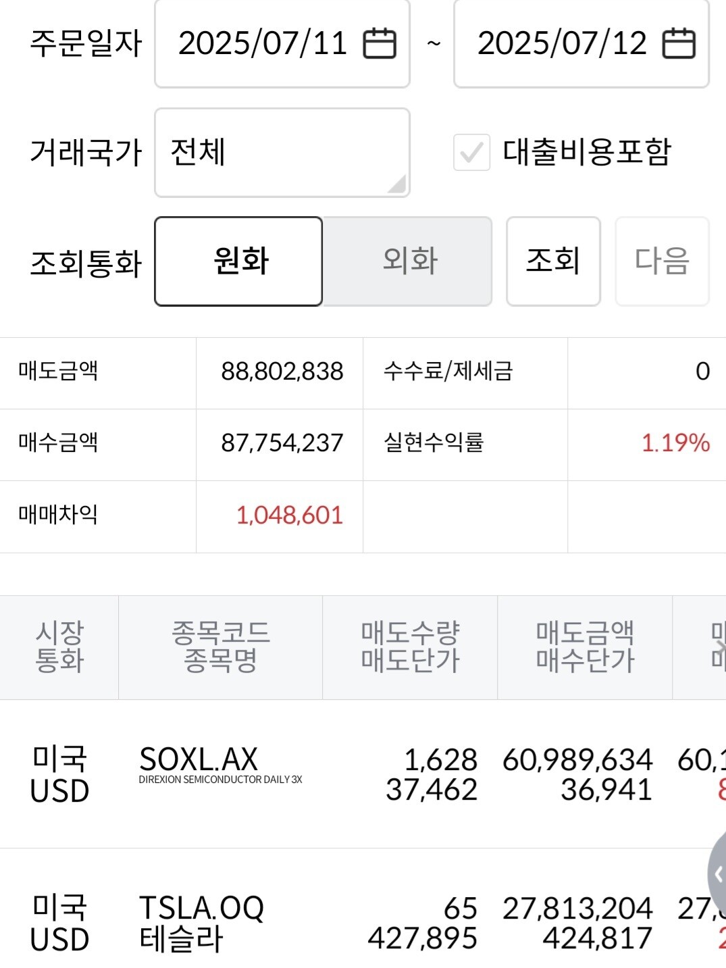Screen dimensions: 726x968
Task: Switch to the 외화 currency tab
Action: (408, 261)
